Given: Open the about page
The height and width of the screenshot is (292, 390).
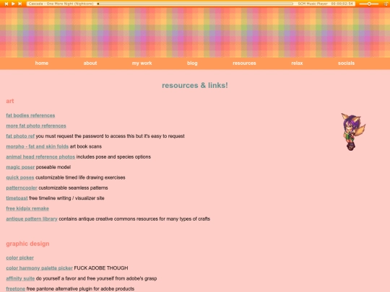Looking at the screenshot, I should [90, 63].
